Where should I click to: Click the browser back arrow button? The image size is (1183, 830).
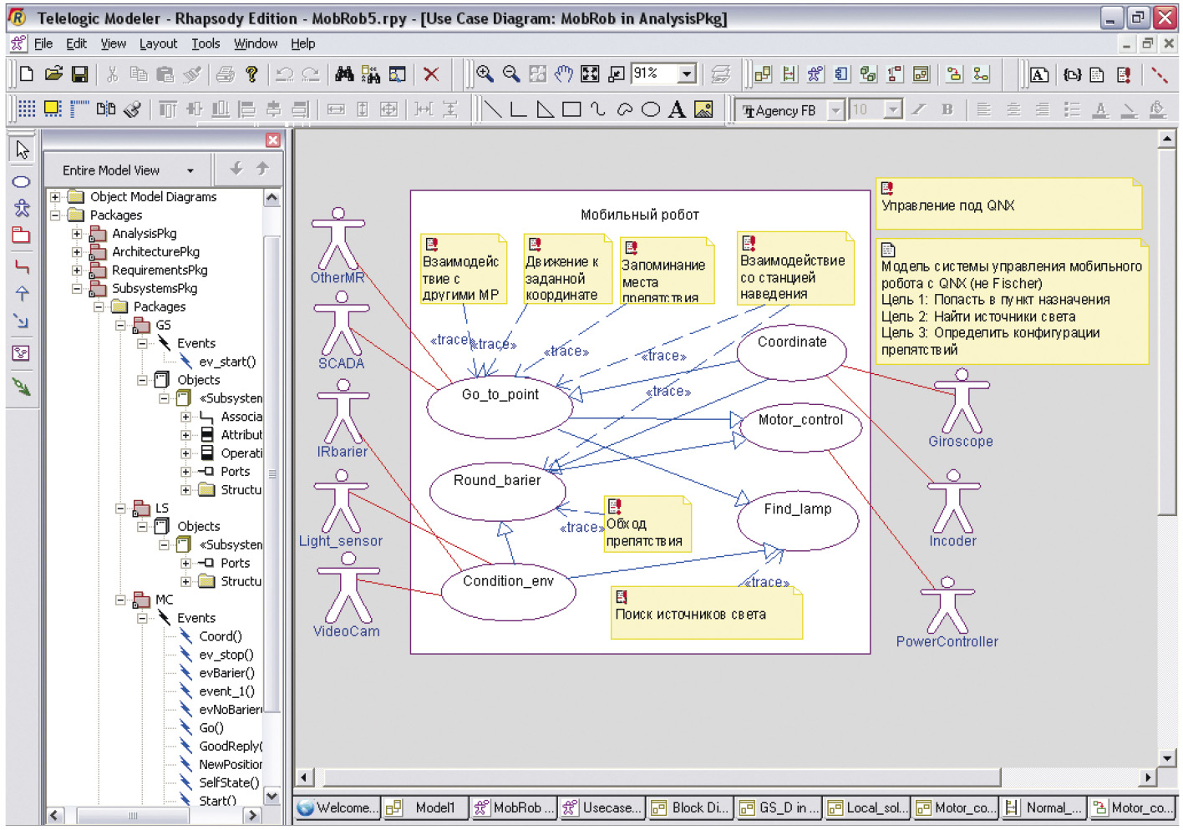[x=236, y=170]
